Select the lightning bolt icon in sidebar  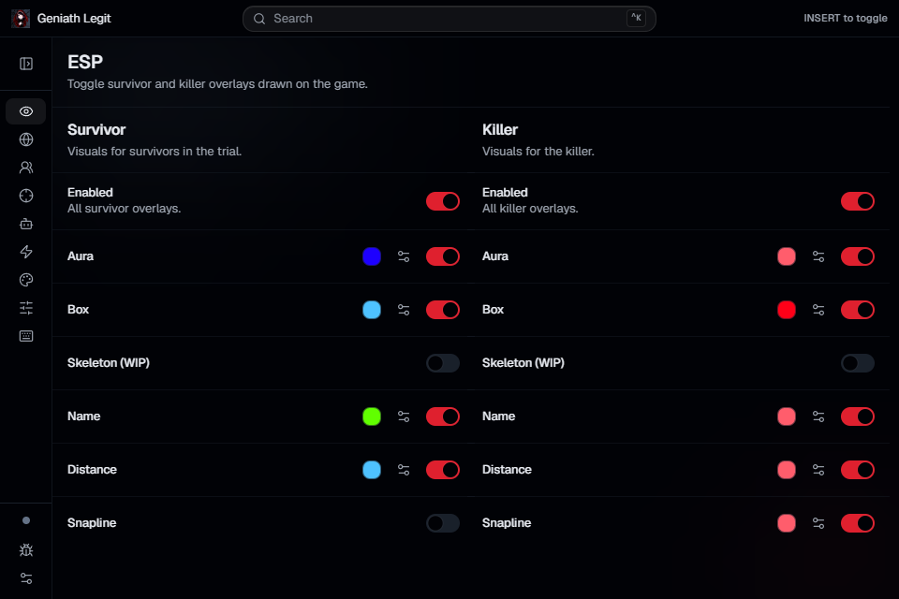click(x=26, y=252)
